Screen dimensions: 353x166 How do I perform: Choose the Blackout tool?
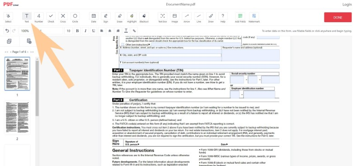coord(144,16)
